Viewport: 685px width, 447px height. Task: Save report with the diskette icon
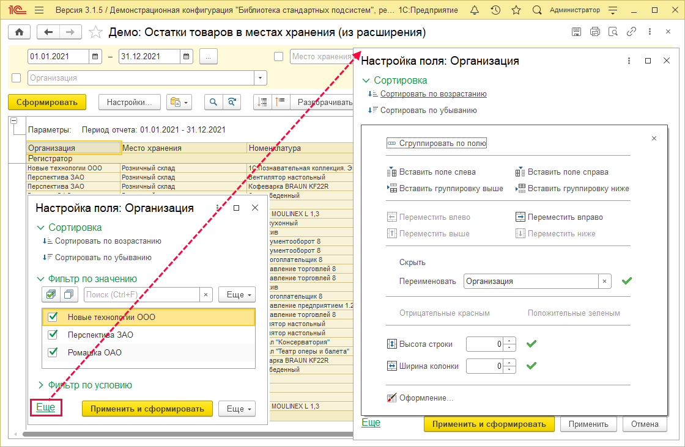tap(576, 32)
